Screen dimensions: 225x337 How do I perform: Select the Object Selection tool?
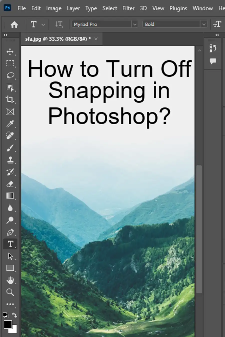click(10, 87)
